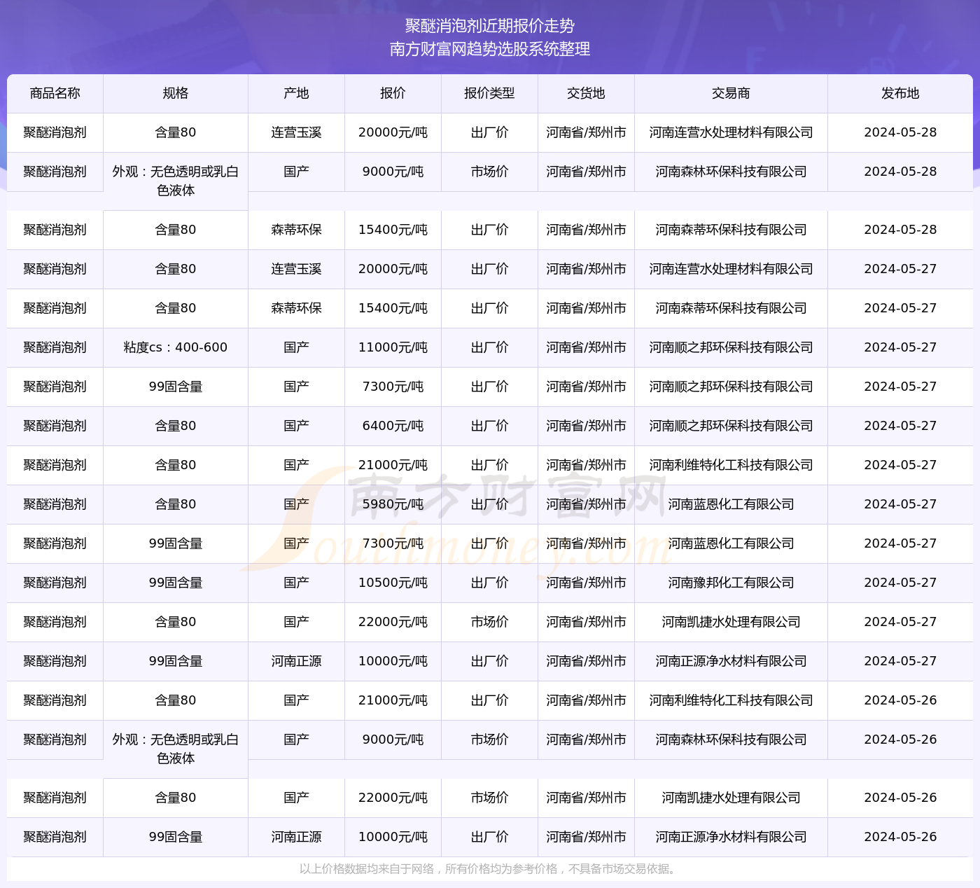The image size is (980, 888).
Task: Select the price 11000元/吨
Action: tap(393, 347)
